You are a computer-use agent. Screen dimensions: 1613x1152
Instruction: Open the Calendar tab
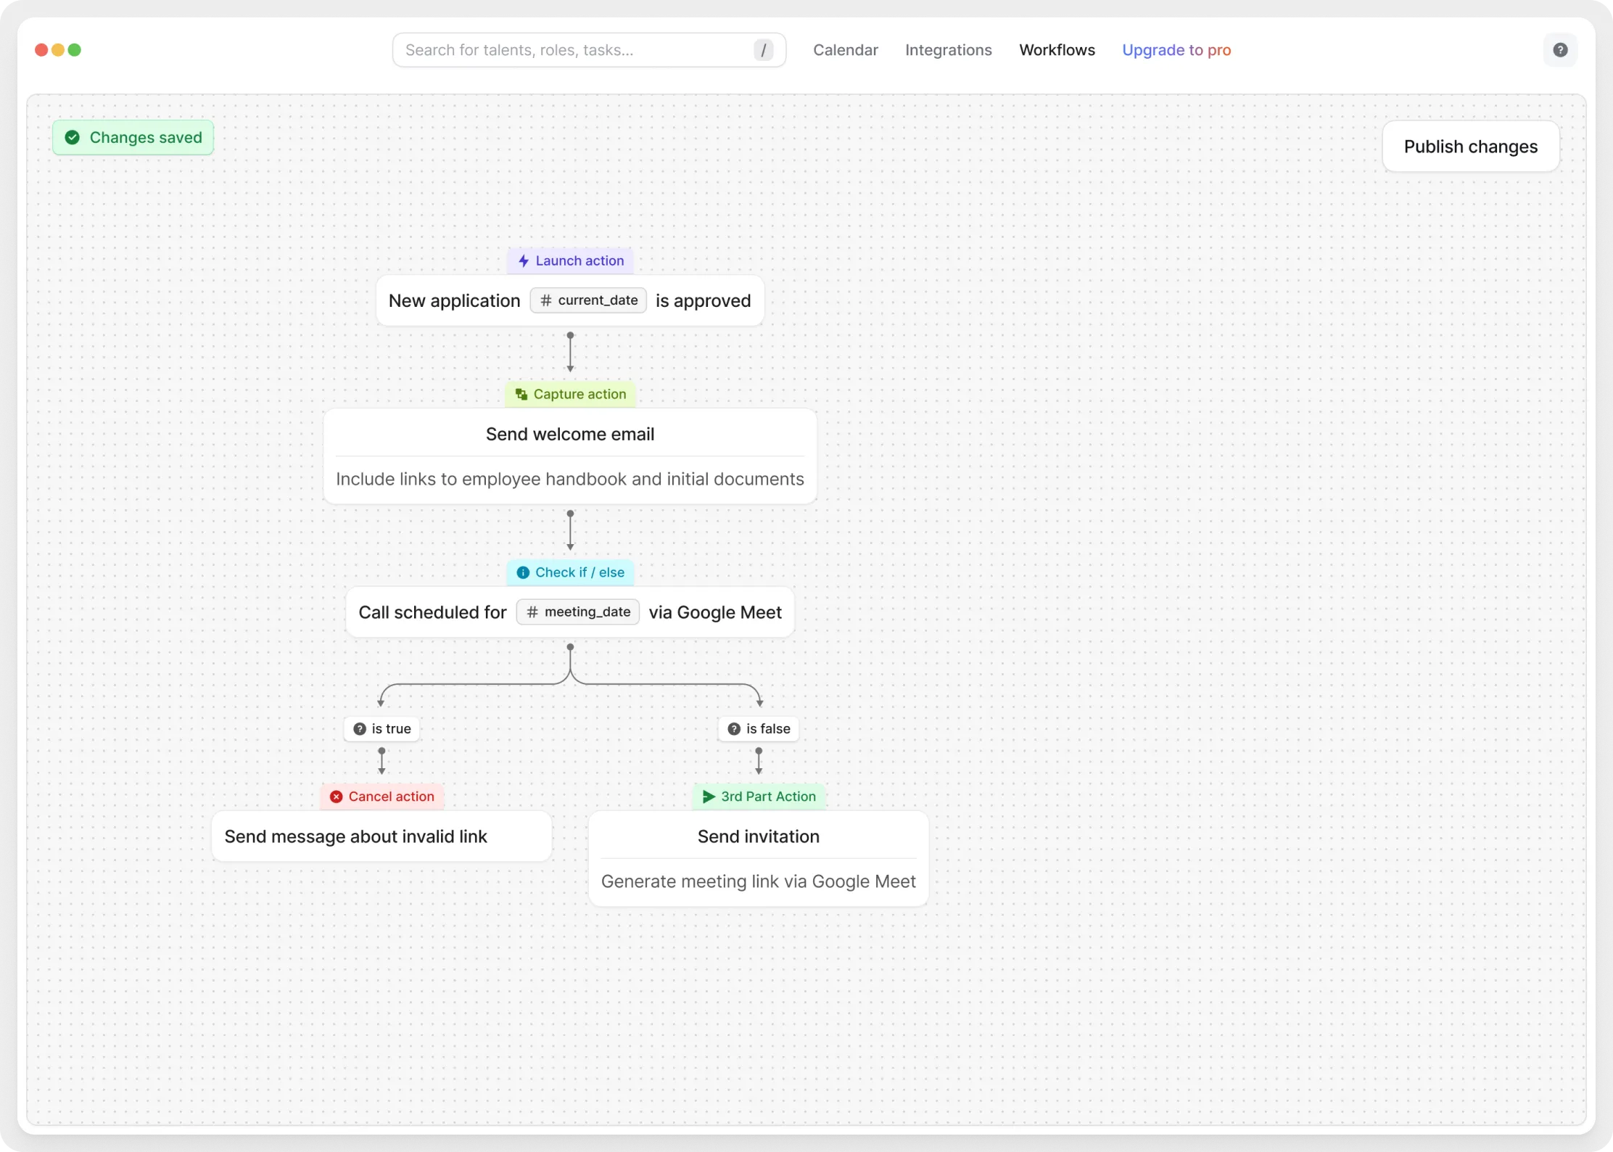tap(845, 50)
